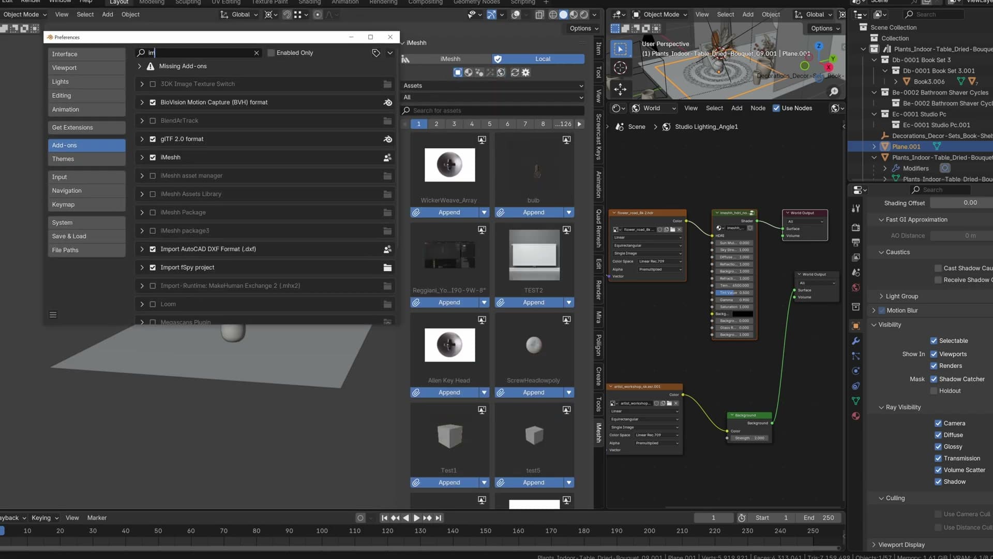
Task: Open WickerWeave_Array preview icon
Action: [482, 140]
